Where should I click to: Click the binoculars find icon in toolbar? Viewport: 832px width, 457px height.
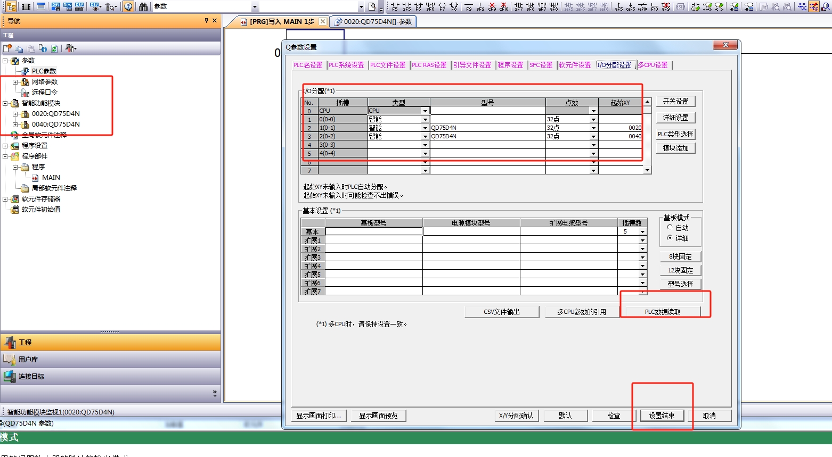click(x=143, y=7)
